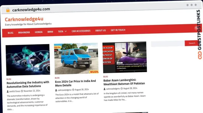This screenshot has height=113, width=203.
Task: Open purple Lamborghini thumbnail
Action: [124, 57]
